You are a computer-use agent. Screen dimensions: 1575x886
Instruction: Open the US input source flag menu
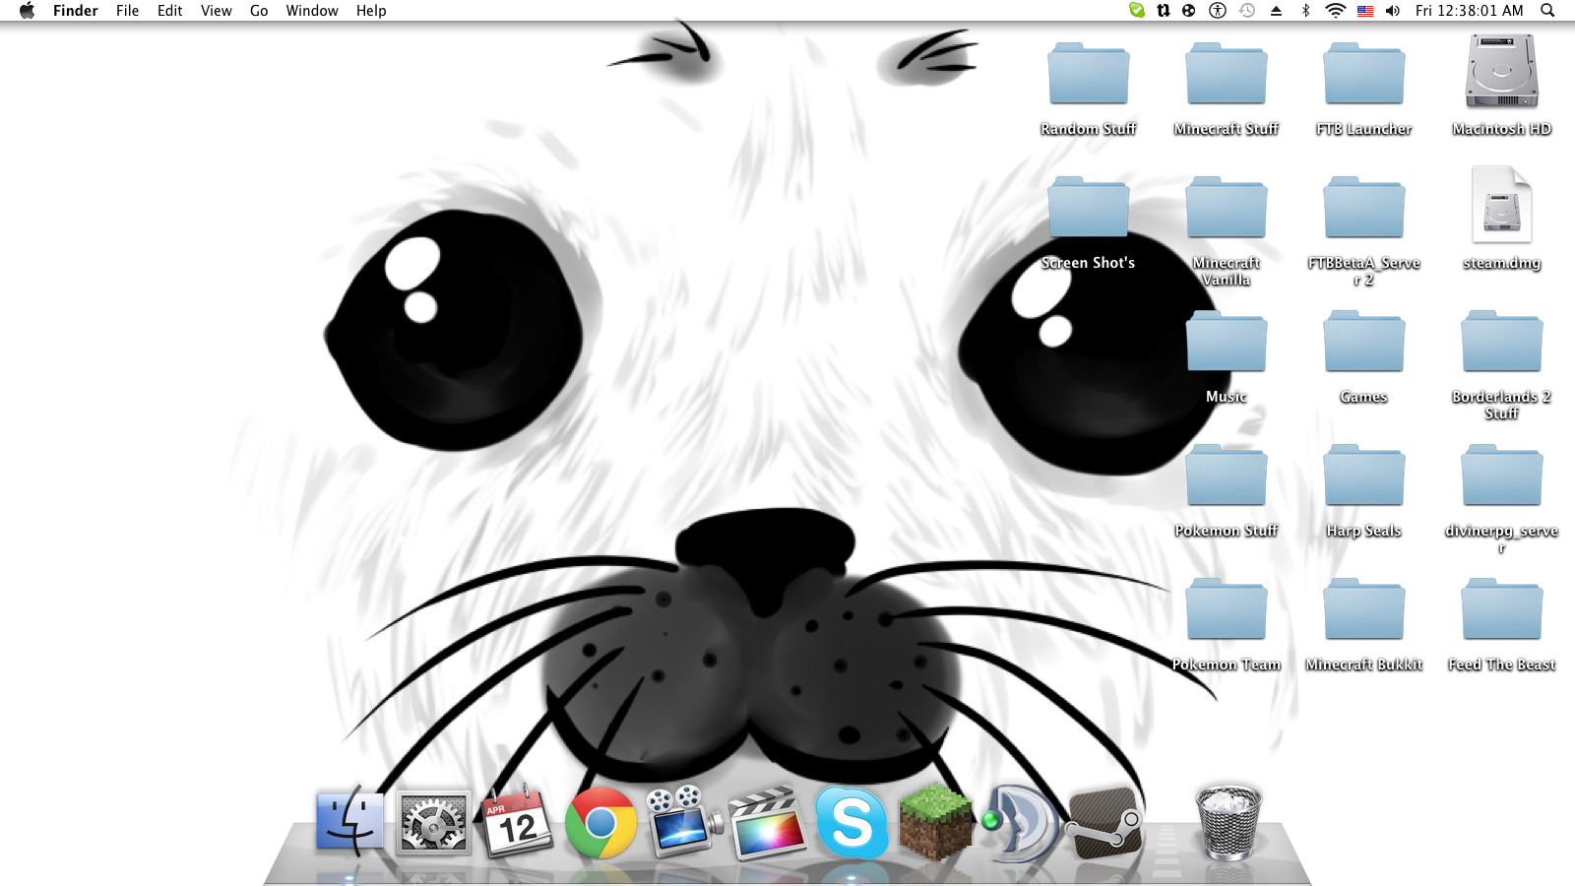pos(1365,11)
